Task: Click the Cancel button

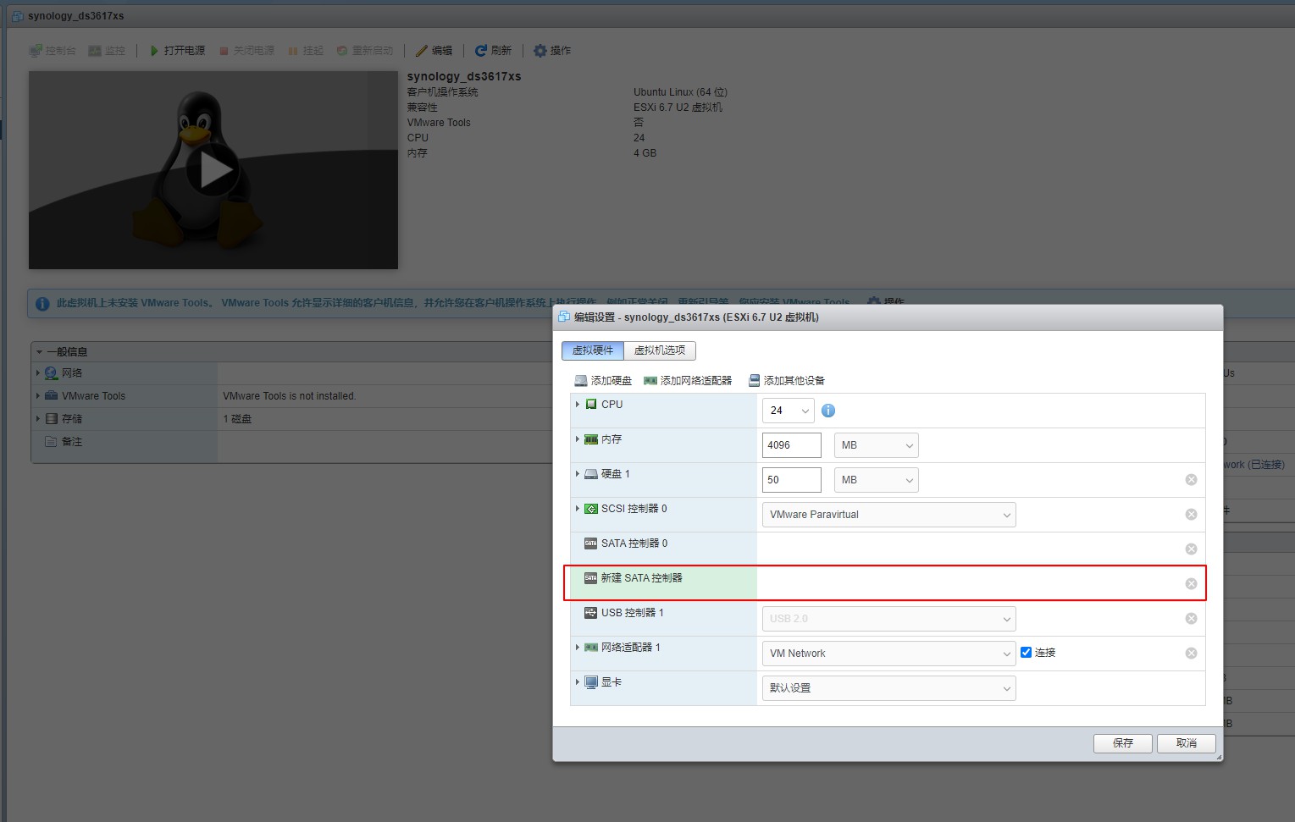Action: point(1187,743)
